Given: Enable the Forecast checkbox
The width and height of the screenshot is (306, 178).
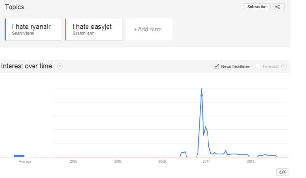Looking at the screenshot, I should click(258, 66).
